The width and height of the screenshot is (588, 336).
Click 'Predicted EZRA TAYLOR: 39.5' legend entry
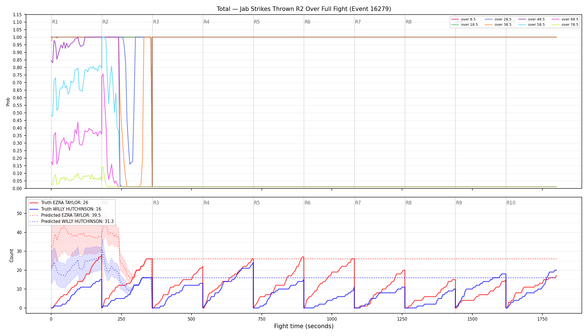[x=65, y=215]
